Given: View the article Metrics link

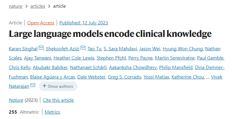Looking at the screenshot, I should click(52, 112).
